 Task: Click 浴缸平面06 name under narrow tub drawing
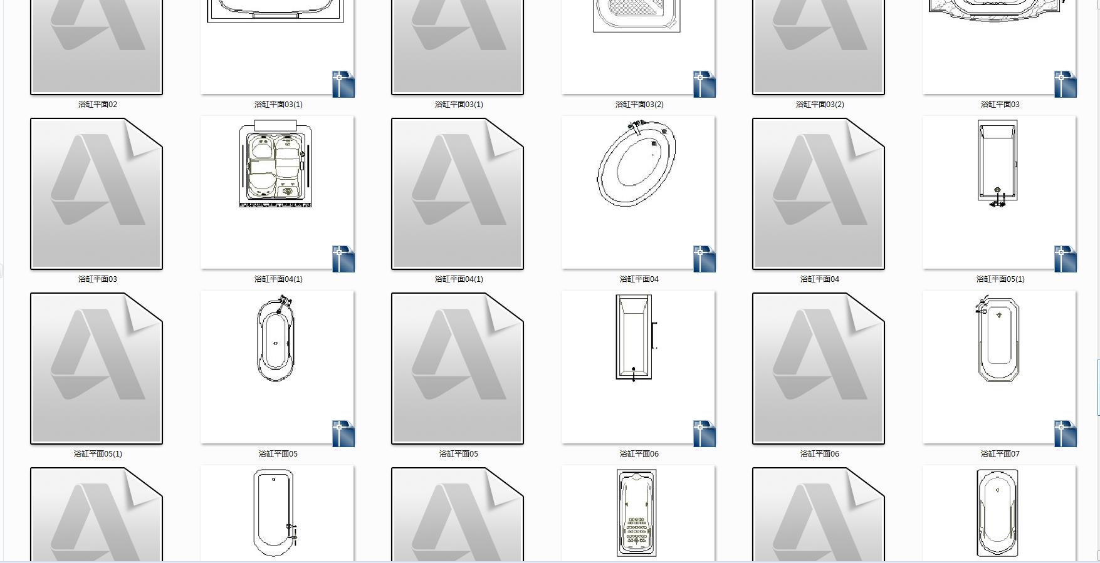(639, 453)
